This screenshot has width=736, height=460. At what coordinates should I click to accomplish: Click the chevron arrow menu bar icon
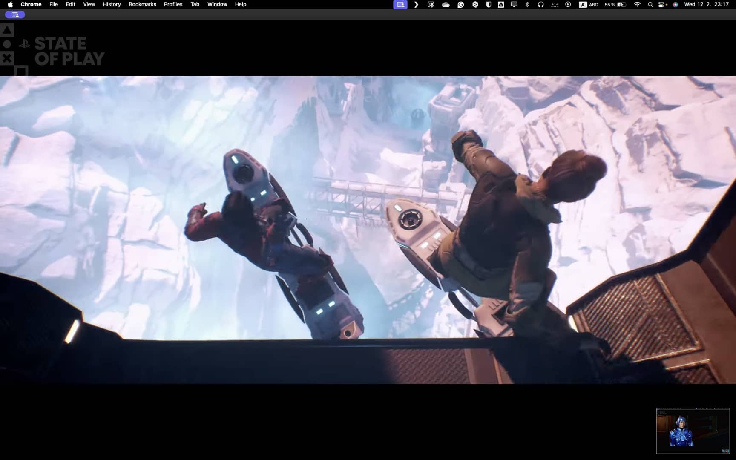click(x=416, y=4)
